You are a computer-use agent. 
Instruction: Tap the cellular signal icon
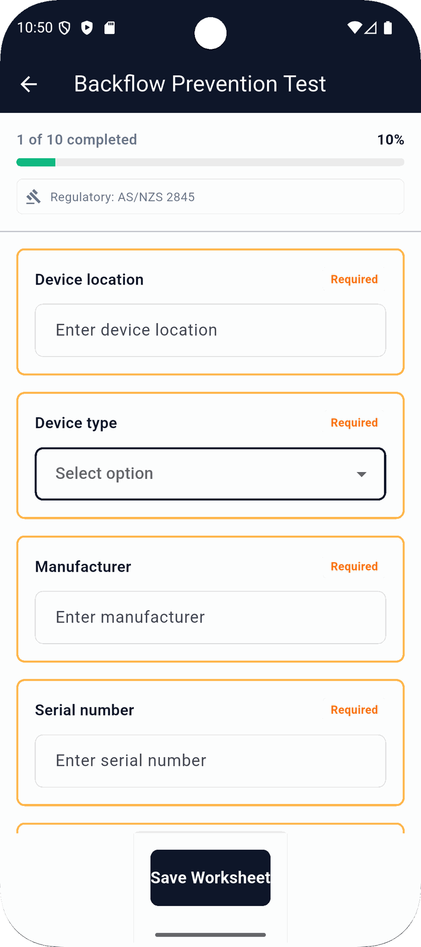pyautogui.click(x=371, y=28)
